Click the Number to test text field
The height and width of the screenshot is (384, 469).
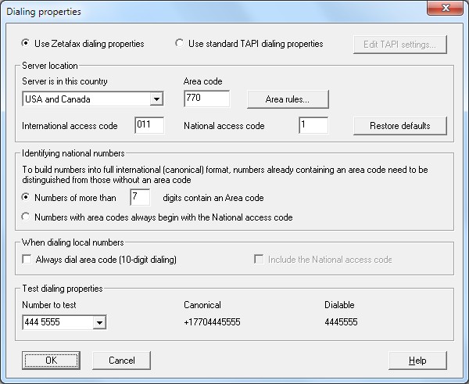coord(56,323)
